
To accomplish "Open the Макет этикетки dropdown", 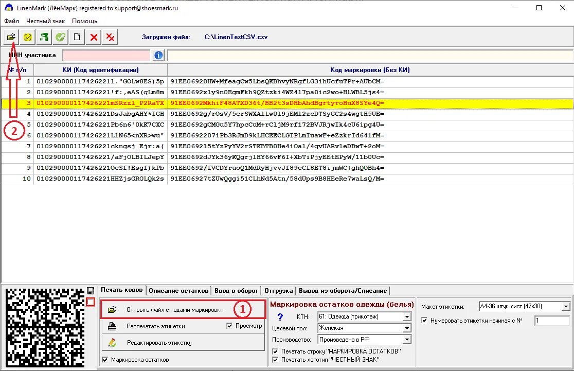I will pyautogui.click(x=566, y=306).
